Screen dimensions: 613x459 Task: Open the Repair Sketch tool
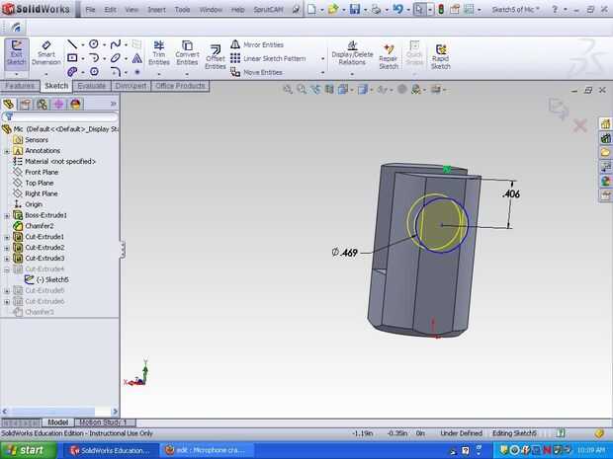pyautogui.click(x=389, y=54)
